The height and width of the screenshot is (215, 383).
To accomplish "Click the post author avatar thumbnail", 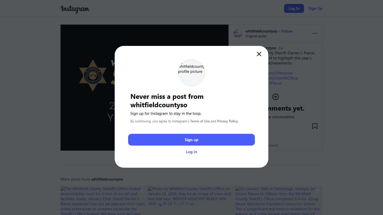I will [238, 34].
